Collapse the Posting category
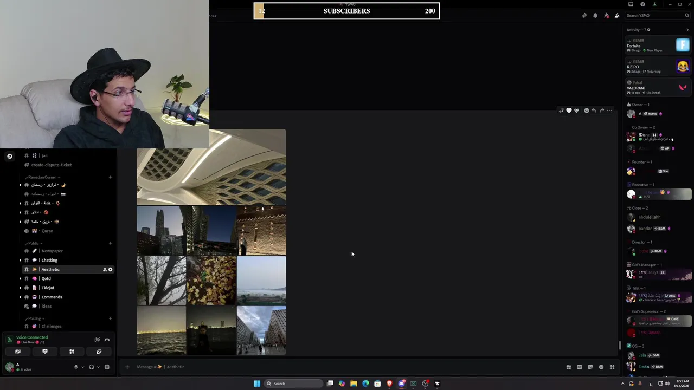 [x=35, y=318]
